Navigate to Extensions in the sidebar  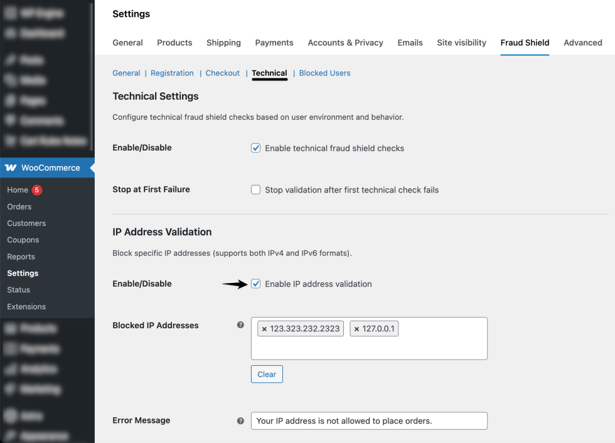26,306
